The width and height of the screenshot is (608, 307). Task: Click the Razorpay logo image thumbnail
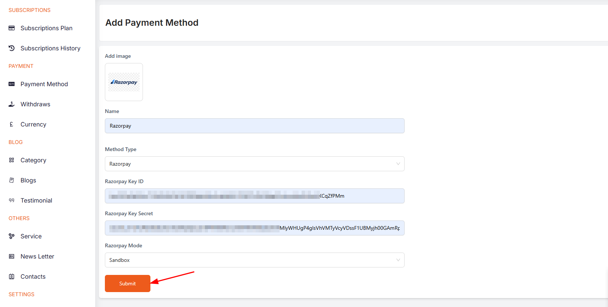point(124,82)
